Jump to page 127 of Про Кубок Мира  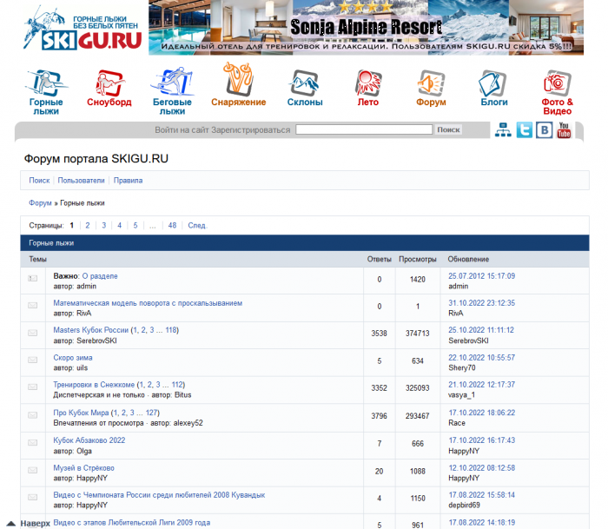point(152,413)
